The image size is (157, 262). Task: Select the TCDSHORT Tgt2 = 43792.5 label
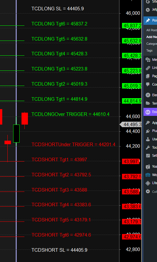pyautogui.click(x=61, y=174)
